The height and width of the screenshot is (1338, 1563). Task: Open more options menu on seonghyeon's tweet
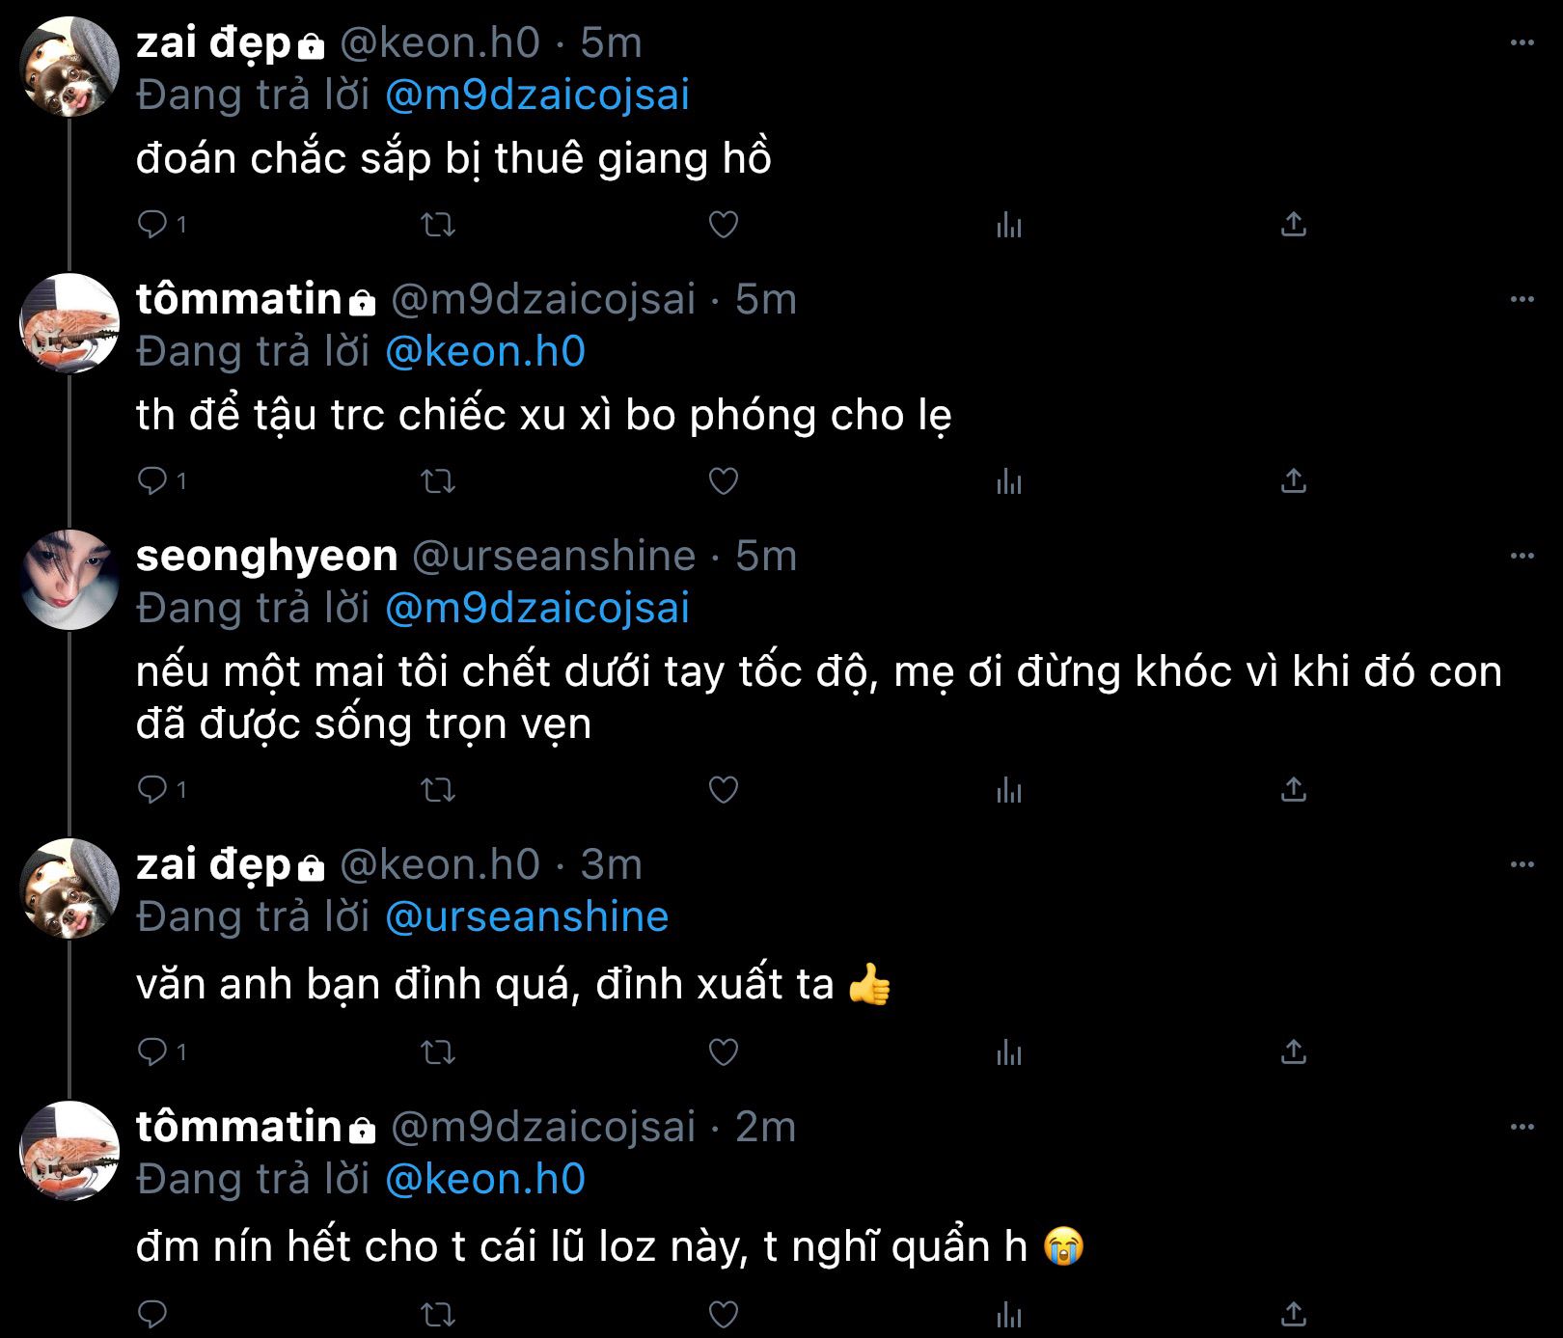coord(1522,556)
